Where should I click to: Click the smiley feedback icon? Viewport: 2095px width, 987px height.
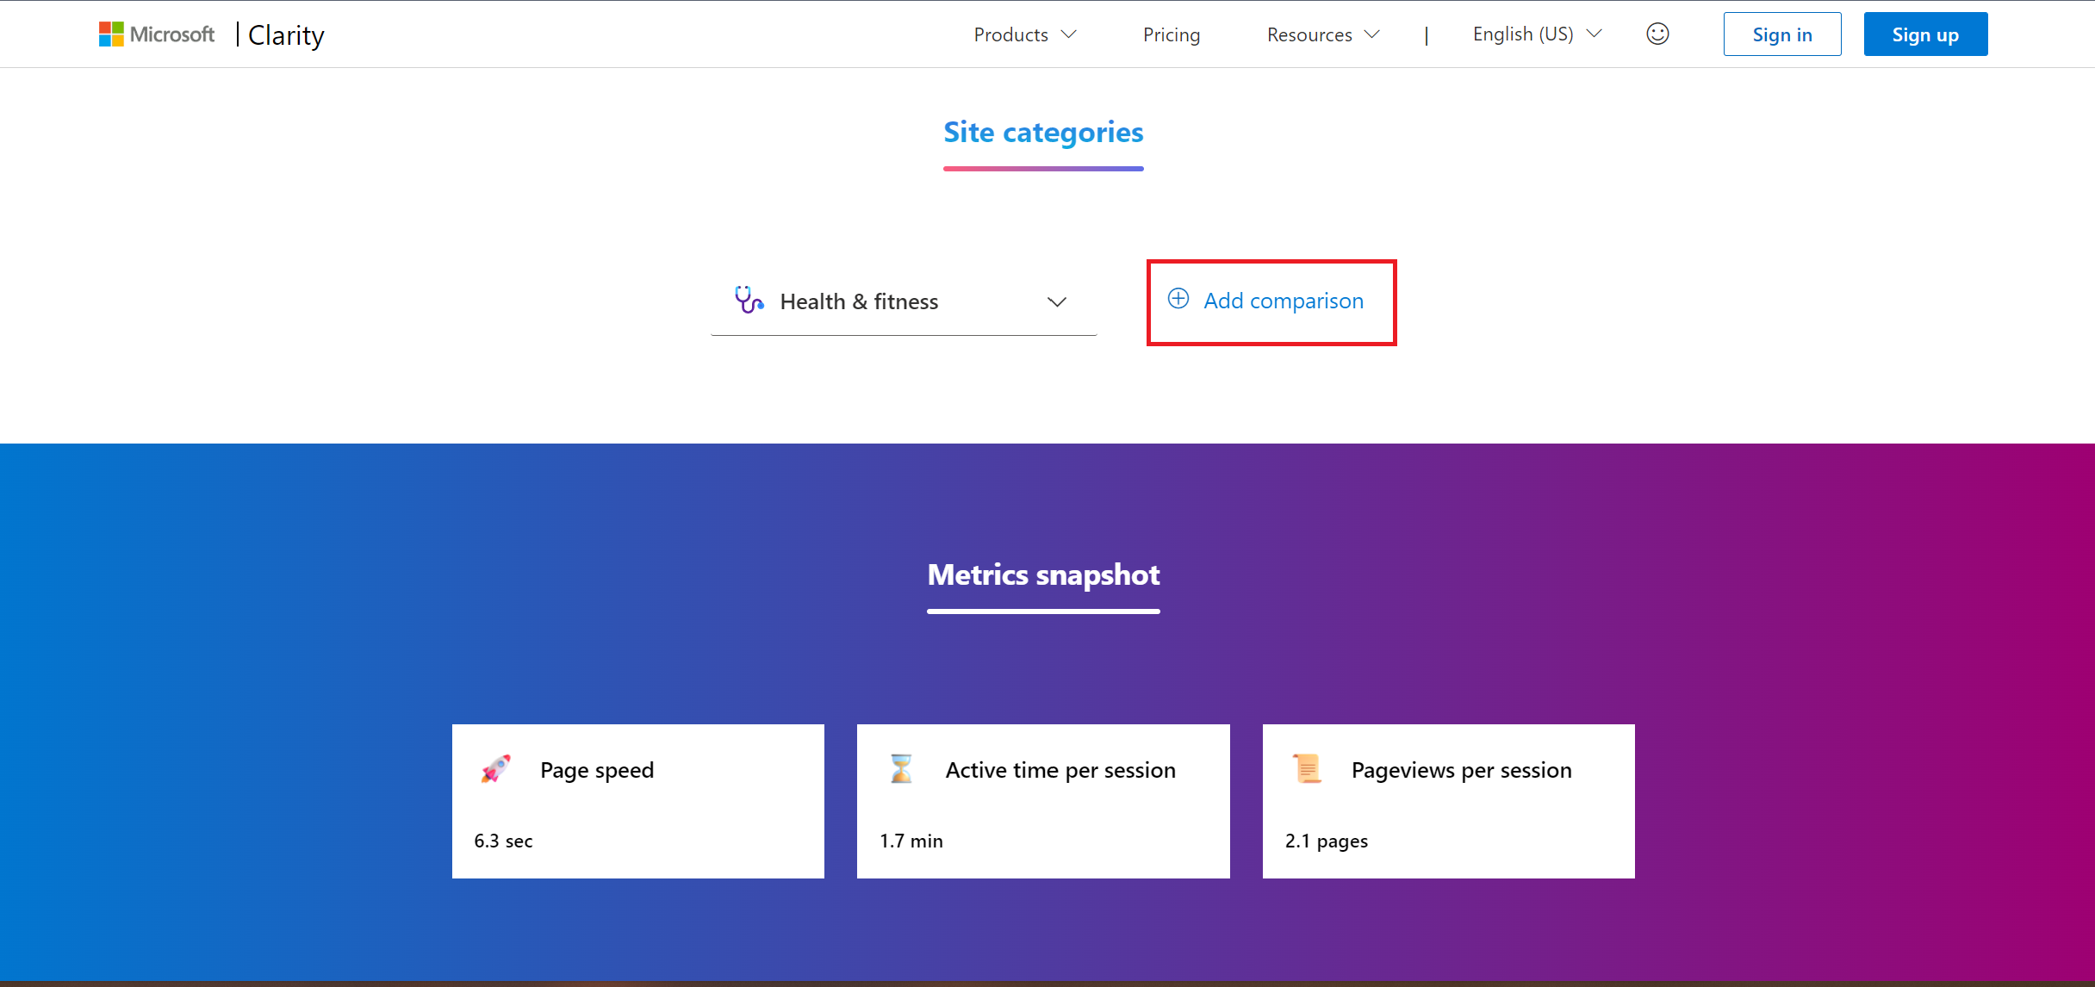(1657, 34)
